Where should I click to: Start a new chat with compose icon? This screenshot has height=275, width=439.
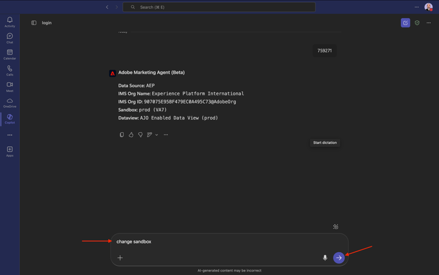coord(406,23)
